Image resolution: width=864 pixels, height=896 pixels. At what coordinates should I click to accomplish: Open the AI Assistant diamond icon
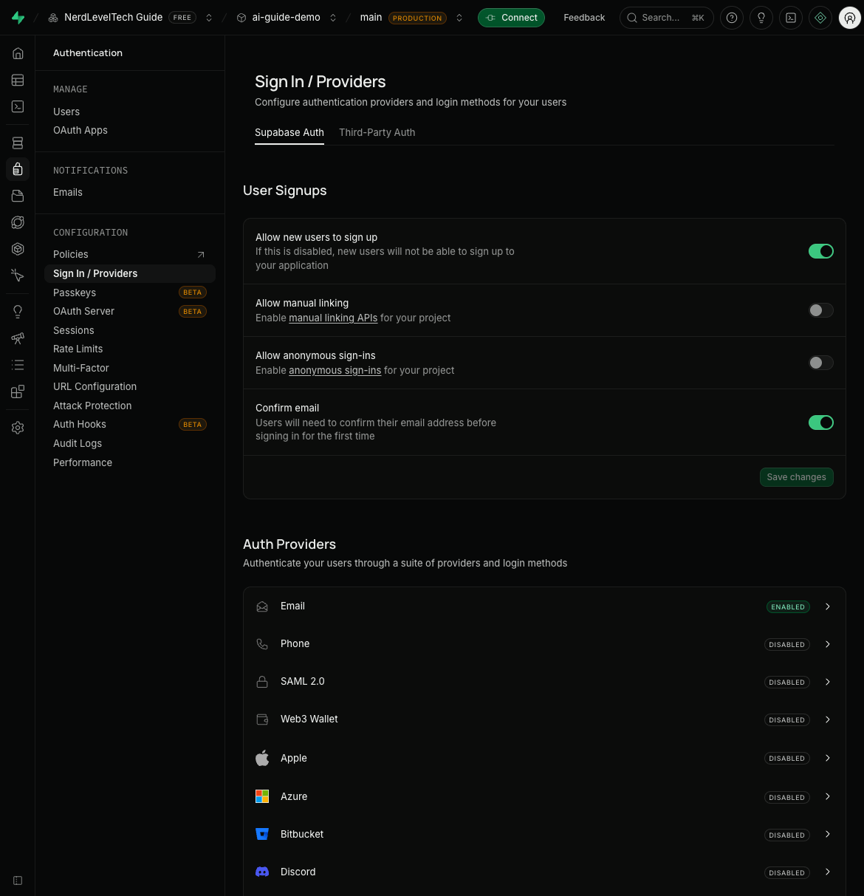tap(820, 18)
